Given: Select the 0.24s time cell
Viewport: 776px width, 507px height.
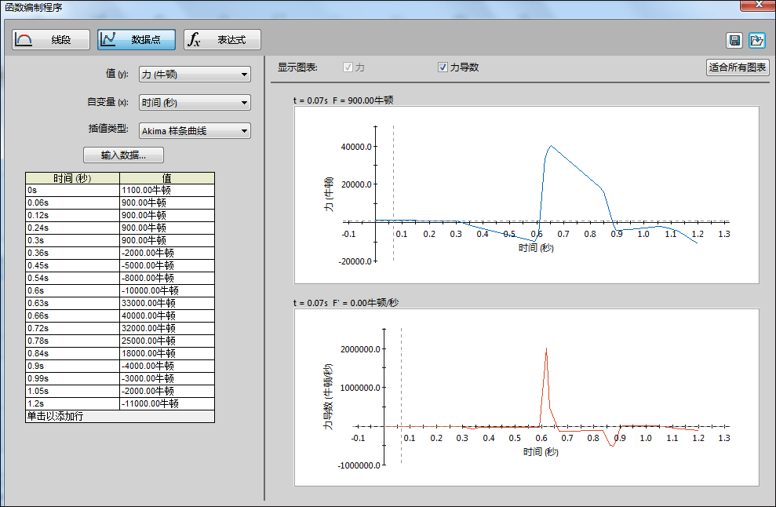Looking at the screenshot, I should [x=73, y=228].
